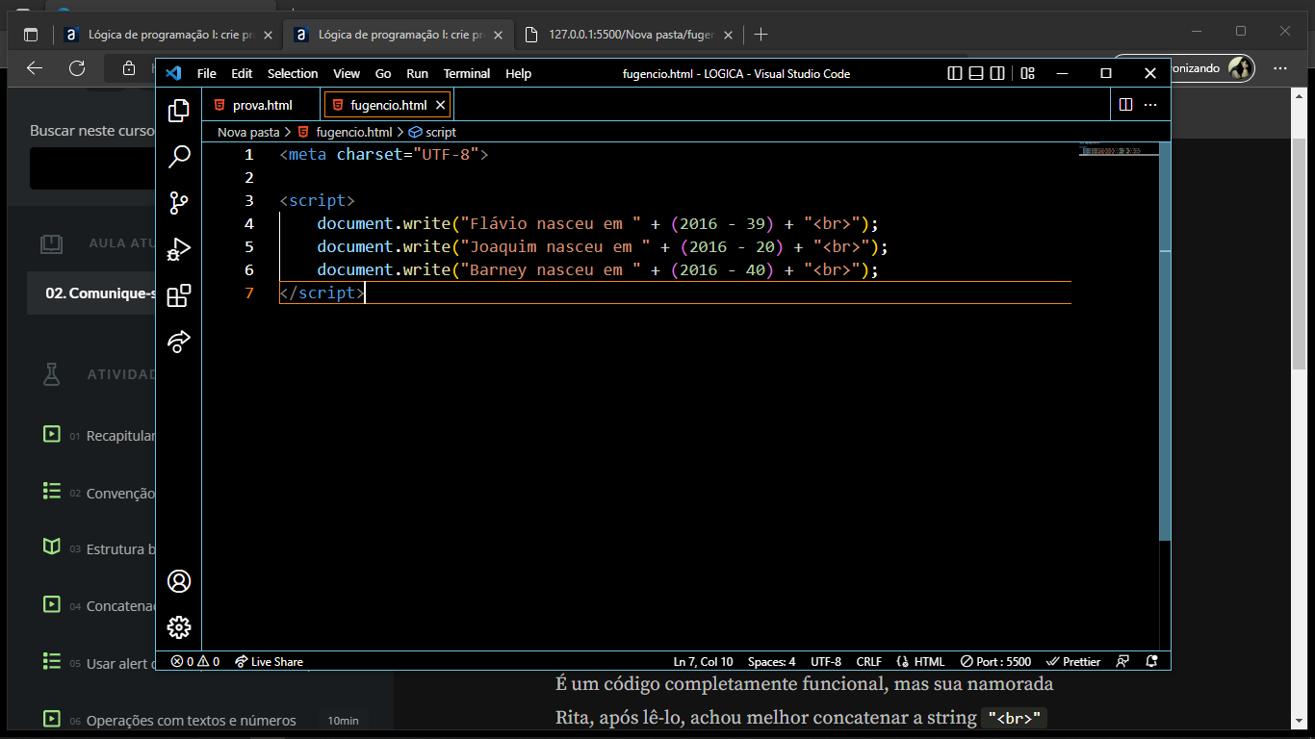
Task: Click the closing script tag on line 7
Action: pyautogui.click(x=322, y=293)
